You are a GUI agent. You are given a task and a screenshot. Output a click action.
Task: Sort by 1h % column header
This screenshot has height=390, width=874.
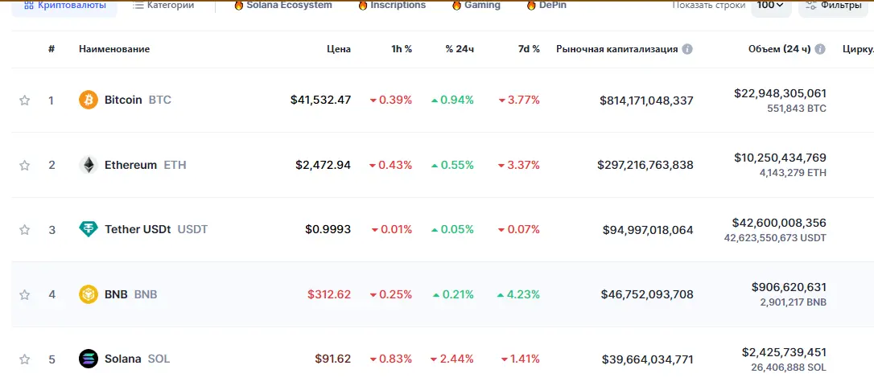click(x=402, y=49)
